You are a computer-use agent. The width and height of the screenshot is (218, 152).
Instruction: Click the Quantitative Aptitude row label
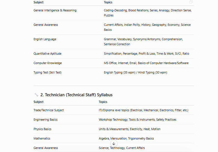point(47,54)
